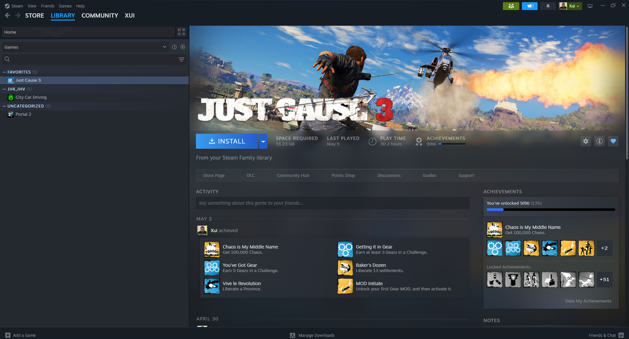Screen dimensions: 629x339
Task: Collapse the UNCATEGORIZED category
Action: coord(4,106)
